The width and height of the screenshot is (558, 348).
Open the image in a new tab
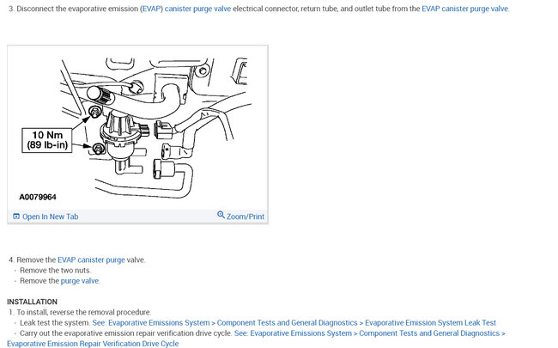(50, 217)
